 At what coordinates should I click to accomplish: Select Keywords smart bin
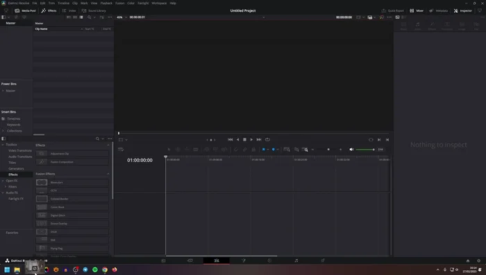[14, 125]
